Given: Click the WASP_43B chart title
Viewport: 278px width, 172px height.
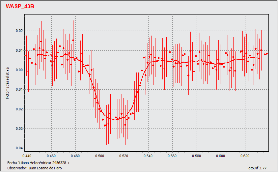Looking at the screenshot, I should pos(20,7).
